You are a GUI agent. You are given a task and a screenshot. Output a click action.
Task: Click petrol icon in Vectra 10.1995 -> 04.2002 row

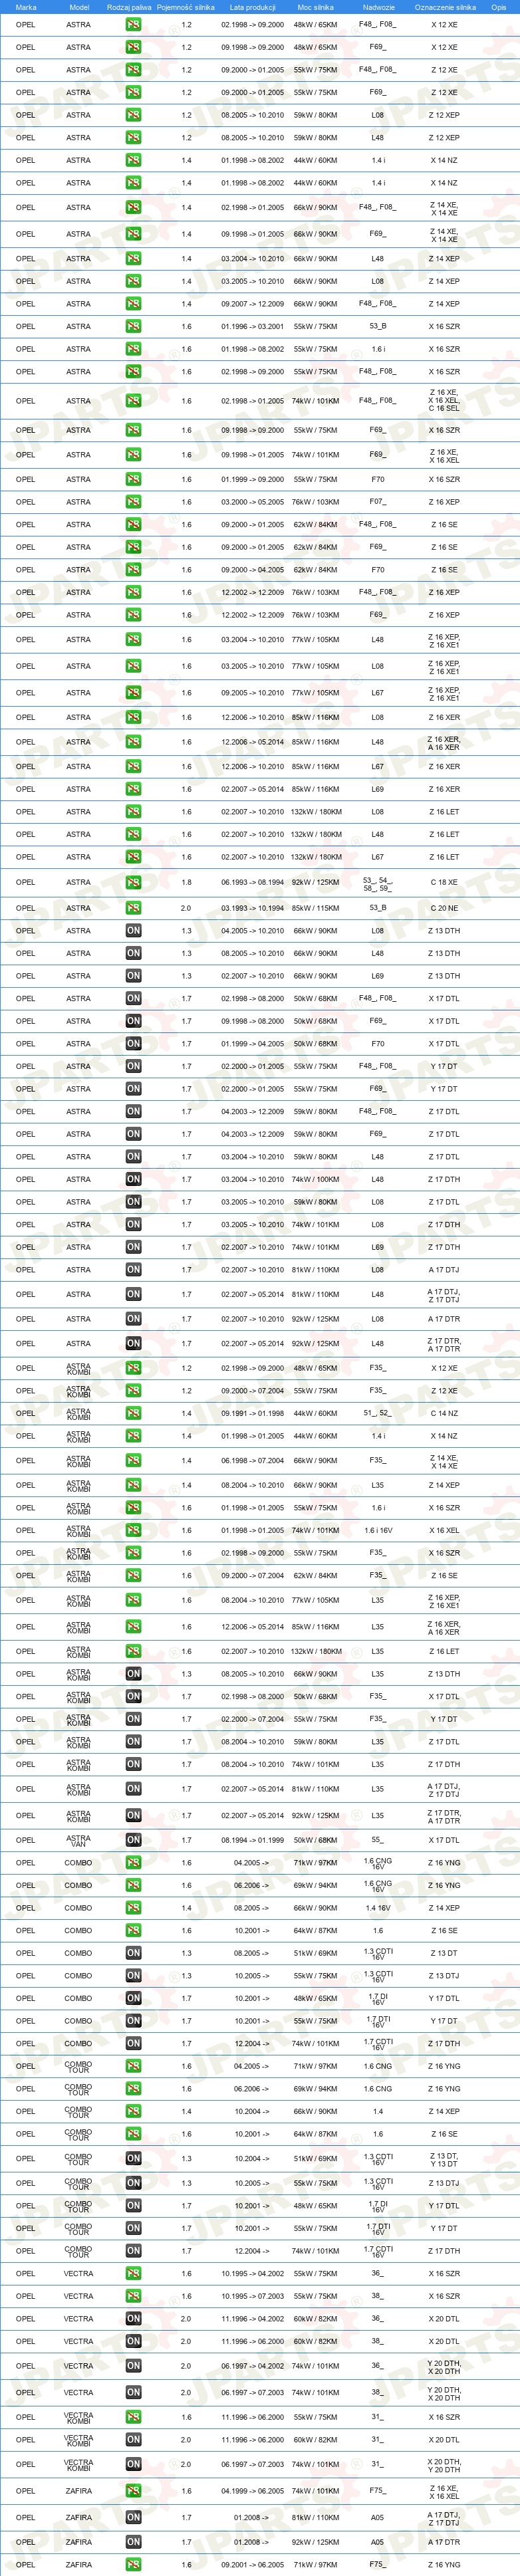point(133,2274)
